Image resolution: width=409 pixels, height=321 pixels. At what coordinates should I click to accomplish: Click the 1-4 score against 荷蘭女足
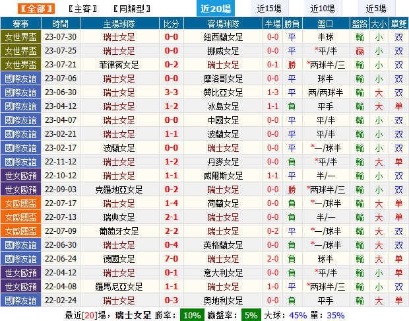coord(172,203)
